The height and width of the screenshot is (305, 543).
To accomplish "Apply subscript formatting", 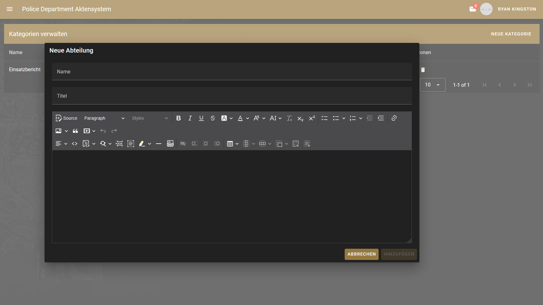I will click(300, 118).
